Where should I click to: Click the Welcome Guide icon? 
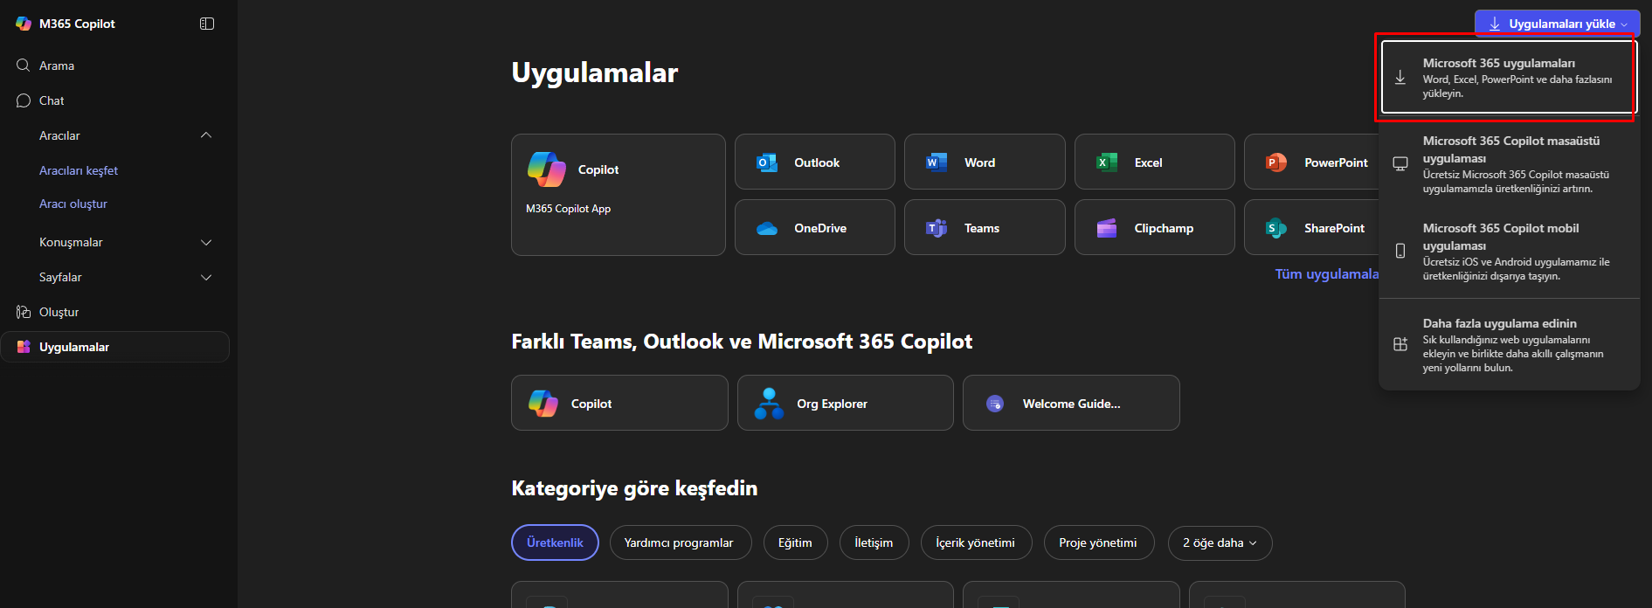995,404
